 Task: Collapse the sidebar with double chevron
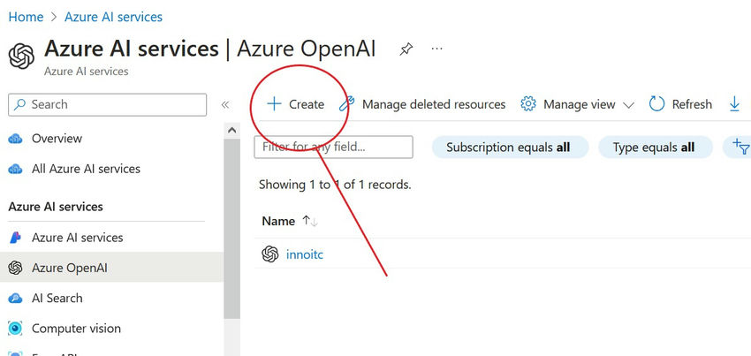[x=225, y=104]
